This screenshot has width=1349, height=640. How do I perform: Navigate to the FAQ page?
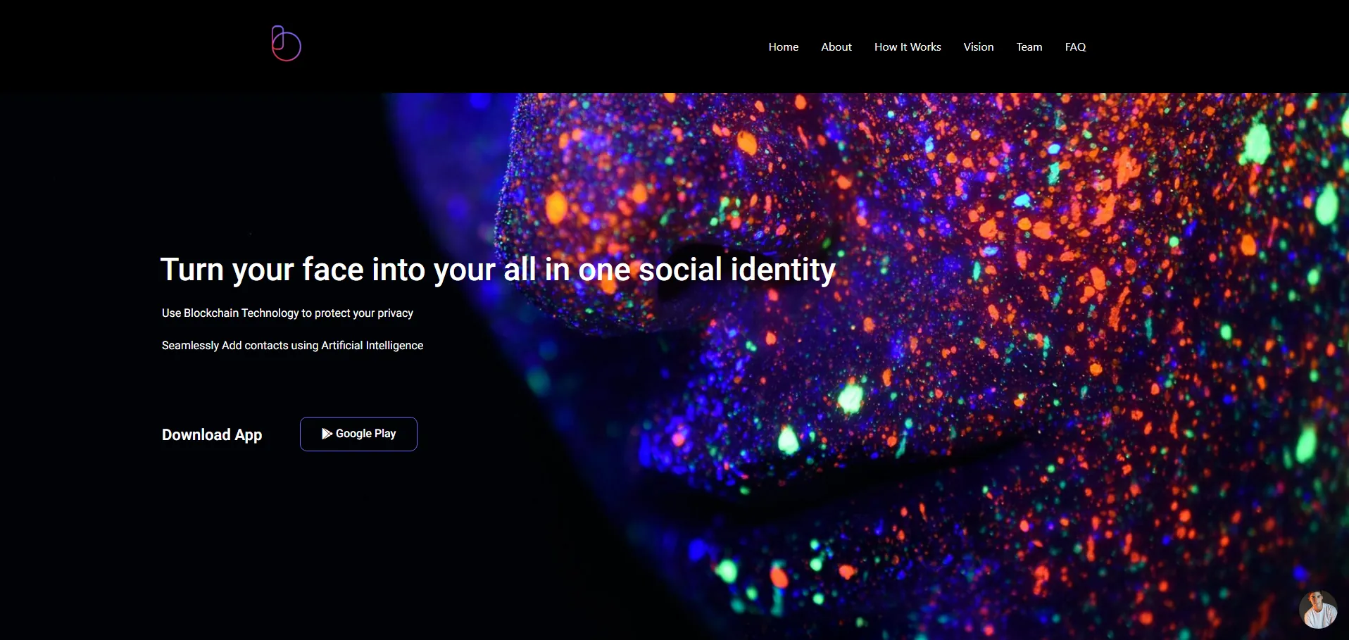pos(1075,47)
